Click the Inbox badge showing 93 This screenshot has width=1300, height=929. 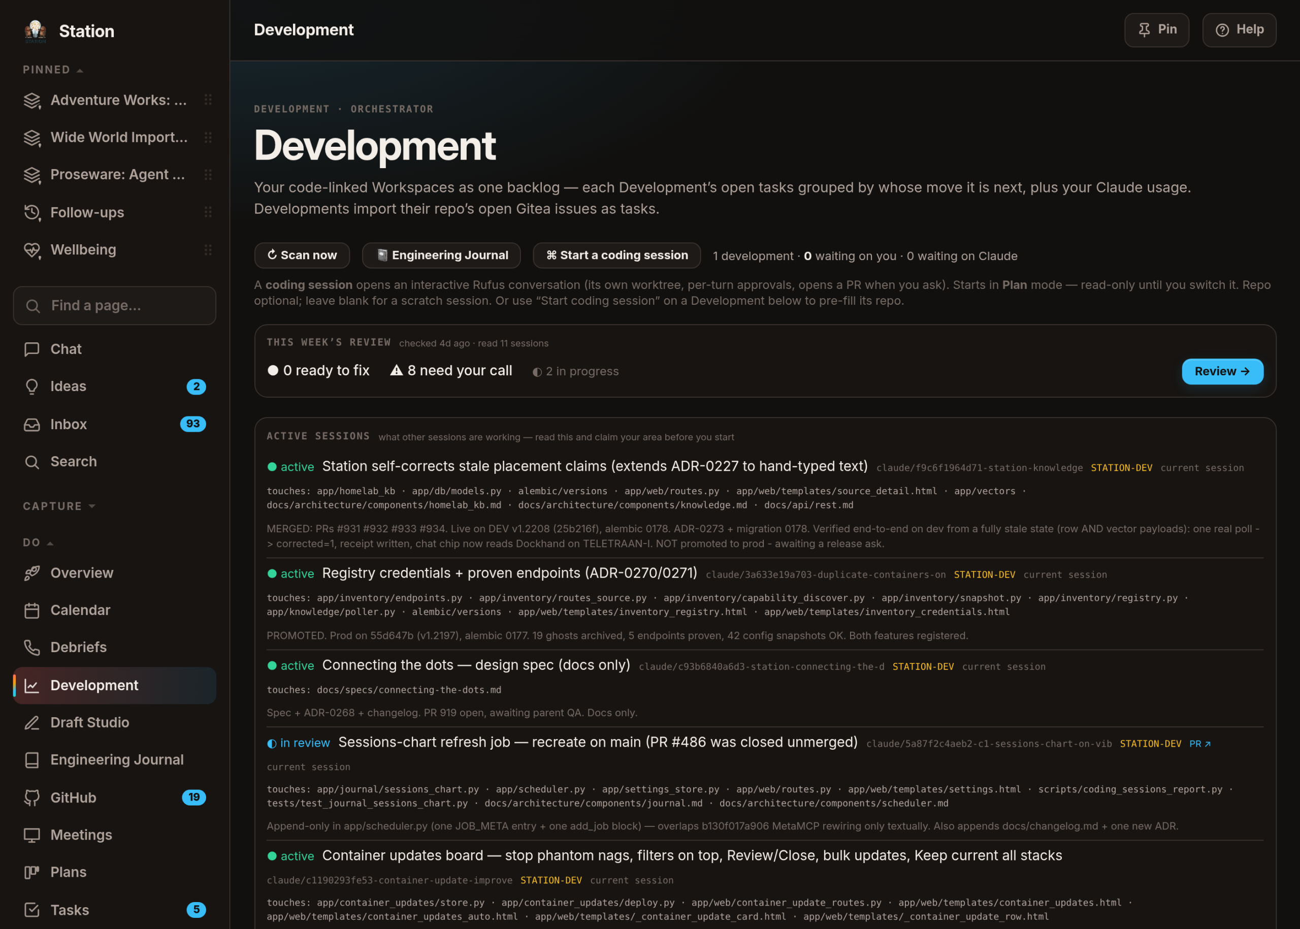pyautogui.click(x=193, y=424)
